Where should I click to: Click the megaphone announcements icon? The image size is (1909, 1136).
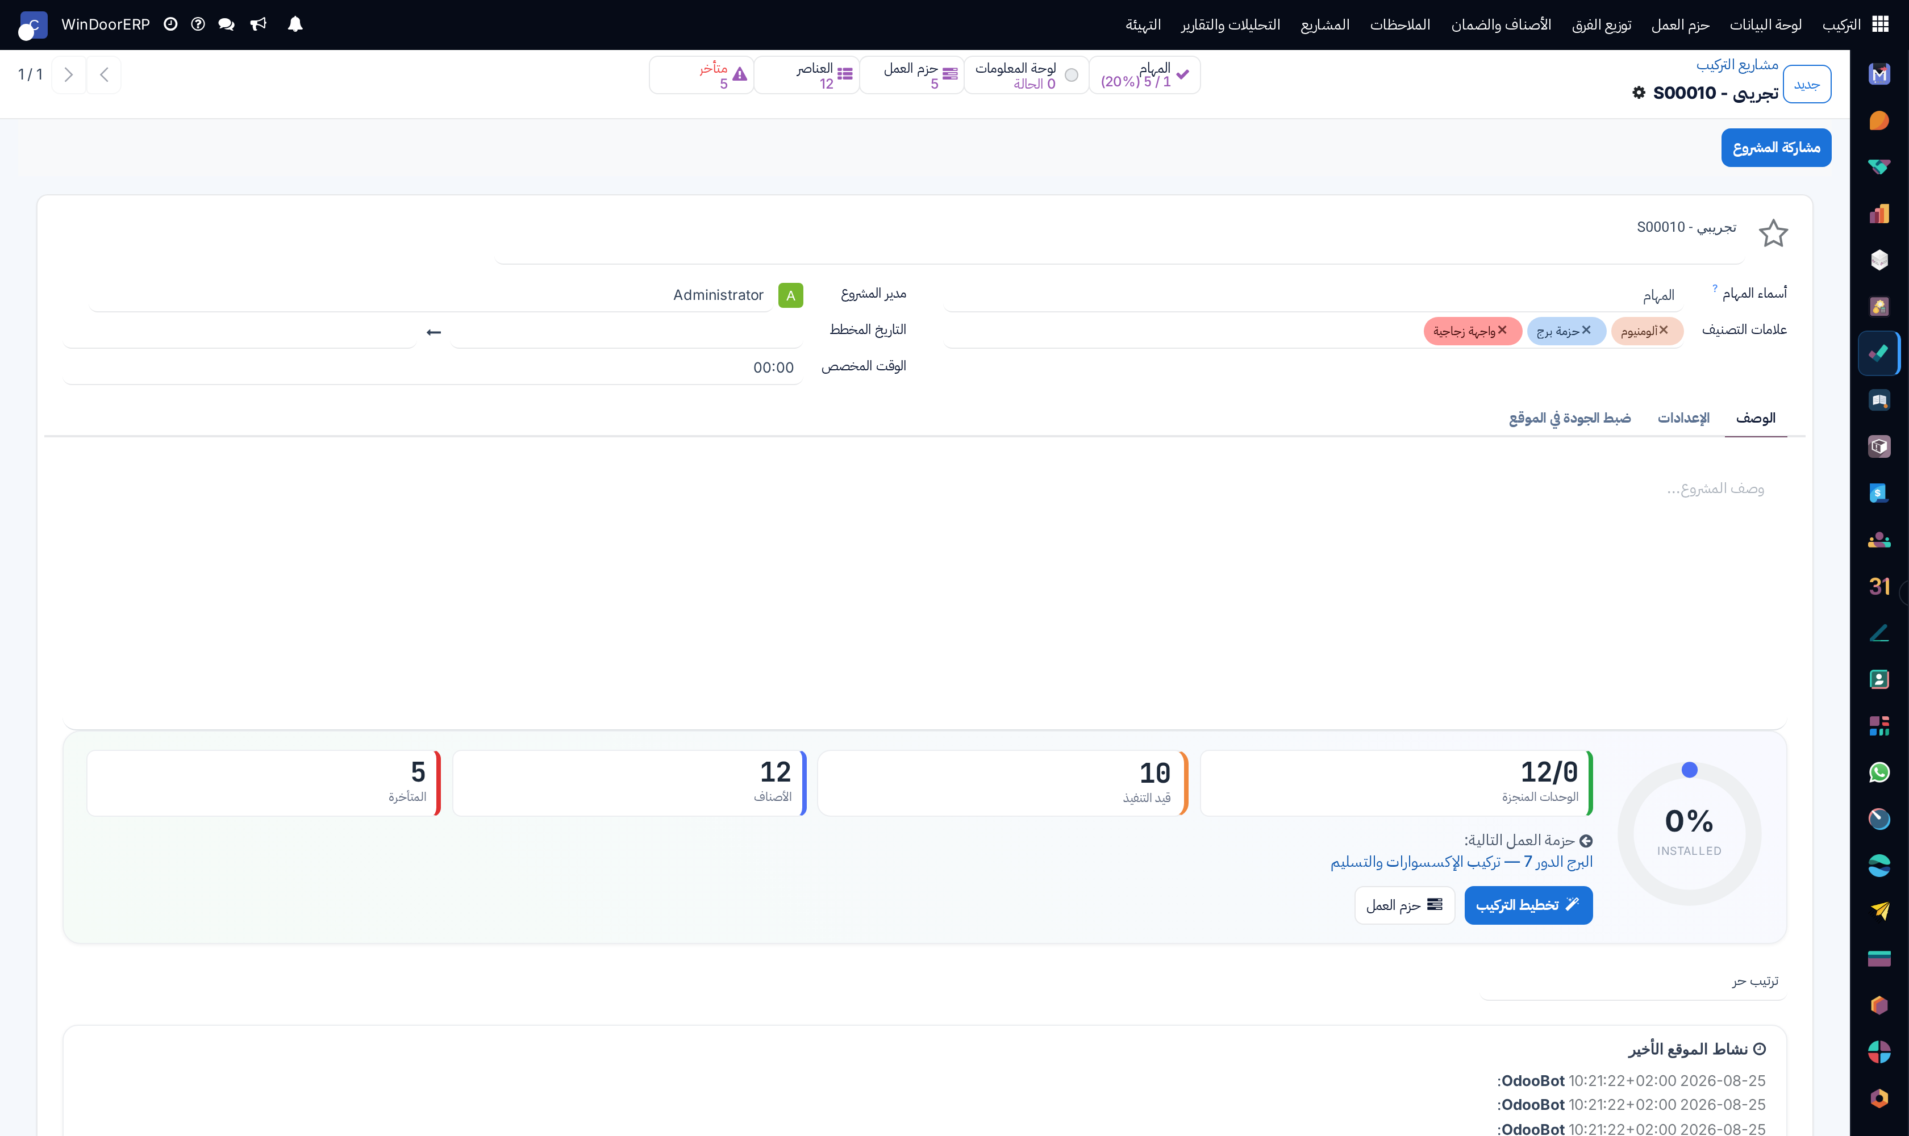pyautogui.click(x=258, y=24)
